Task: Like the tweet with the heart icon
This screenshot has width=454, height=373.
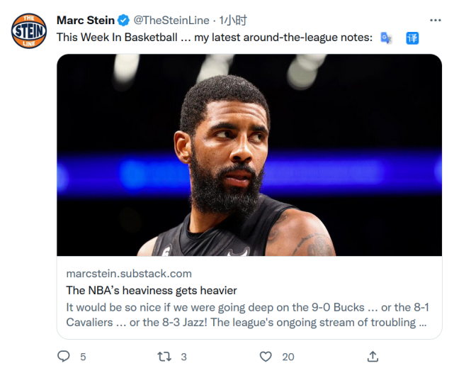Action: point(266,357)
